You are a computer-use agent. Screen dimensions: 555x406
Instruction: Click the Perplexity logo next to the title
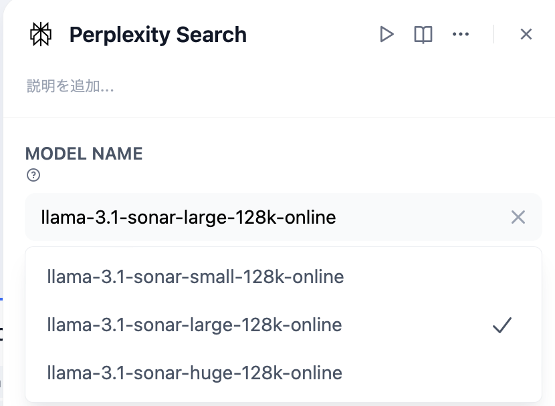coord(40,34)
